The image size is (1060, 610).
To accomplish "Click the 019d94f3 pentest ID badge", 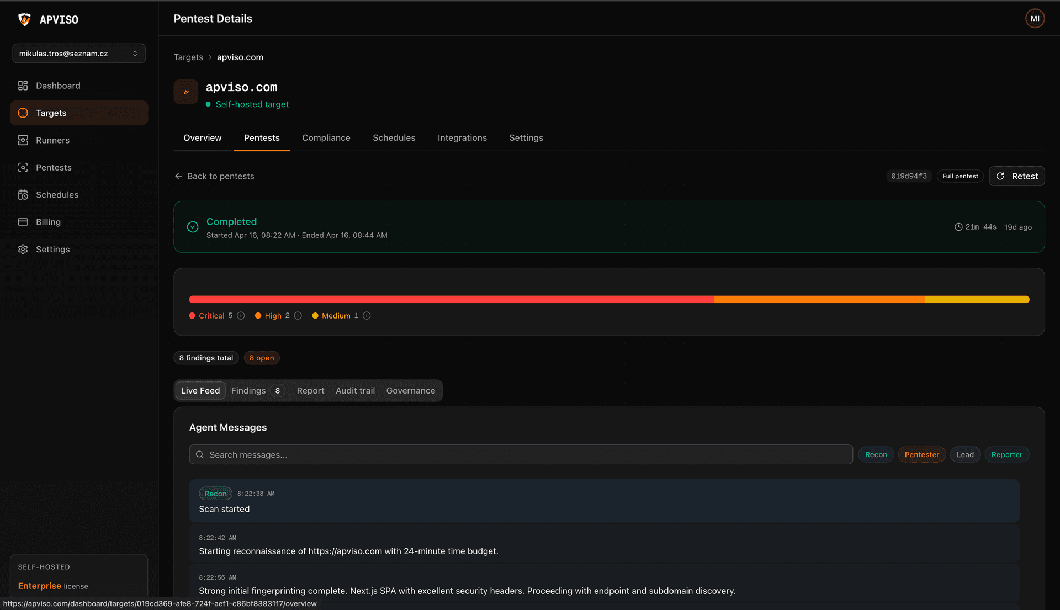I will 909,176.
